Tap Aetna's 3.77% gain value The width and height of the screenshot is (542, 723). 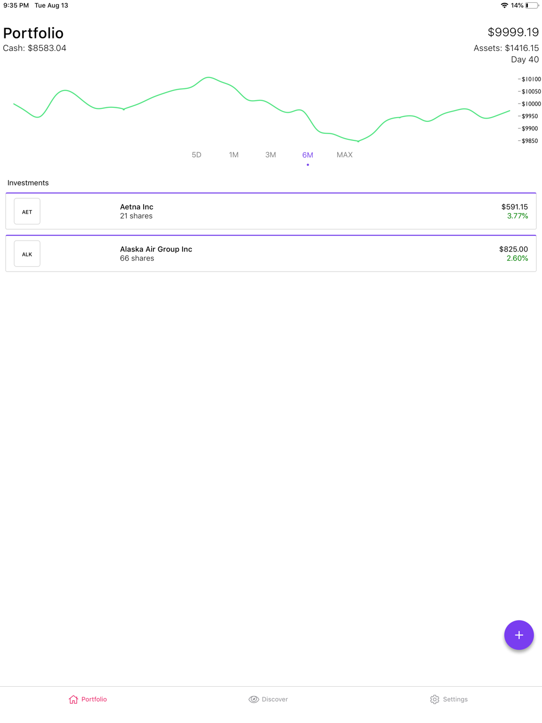click(517, 216)
